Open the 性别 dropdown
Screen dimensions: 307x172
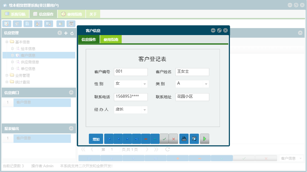pos(145,84)
